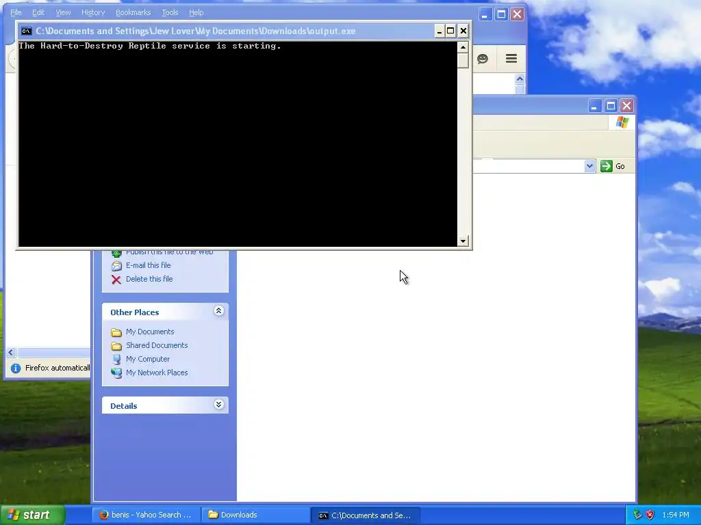The width and height of the screenshot is (701, 525).
Task: Collapse the Other Places panel
Action: (218, 311)
